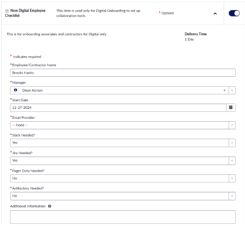Viewport: 245px width, 226px height.
Task: Open the Jira Needed dropdown
Action: [122, 161]
